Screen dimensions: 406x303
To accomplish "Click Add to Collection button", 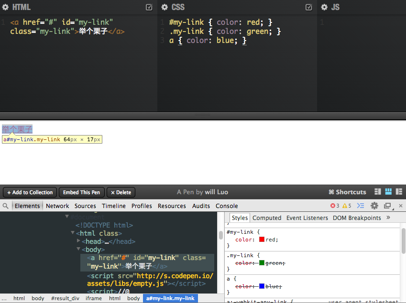I will [x=30, y=192].
